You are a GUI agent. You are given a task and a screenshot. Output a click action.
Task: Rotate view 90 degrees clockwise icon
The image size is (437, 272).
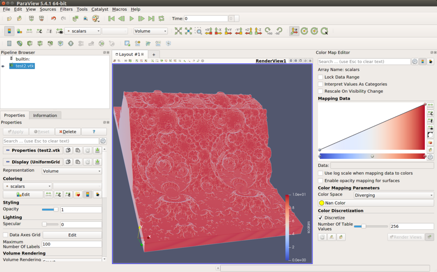tap(268, 31)
